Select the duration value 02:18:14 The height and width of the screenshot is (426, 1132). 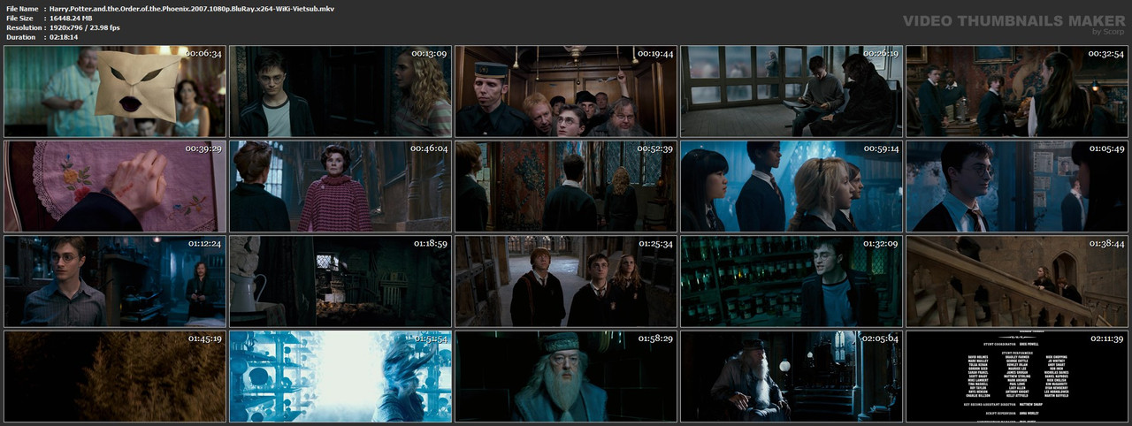(64, 37)
